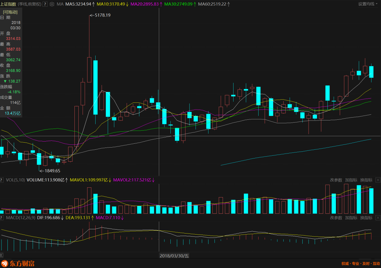Click the highest price 3587.03
The height and width of the screenshot is (268, 381).
tap(13, 49)
